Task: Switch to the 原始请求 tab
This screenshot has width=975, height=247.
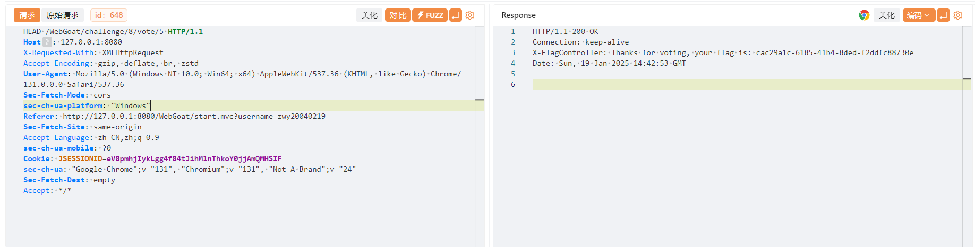Action: tap(63, 15)
